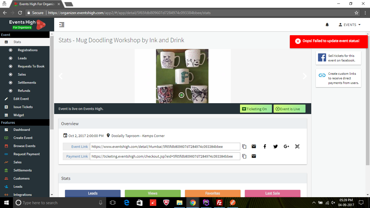Open Leads under Stats in the sidebar
Image resolution: width=370 pixels, height=208 pixels.
pos(25,58)
